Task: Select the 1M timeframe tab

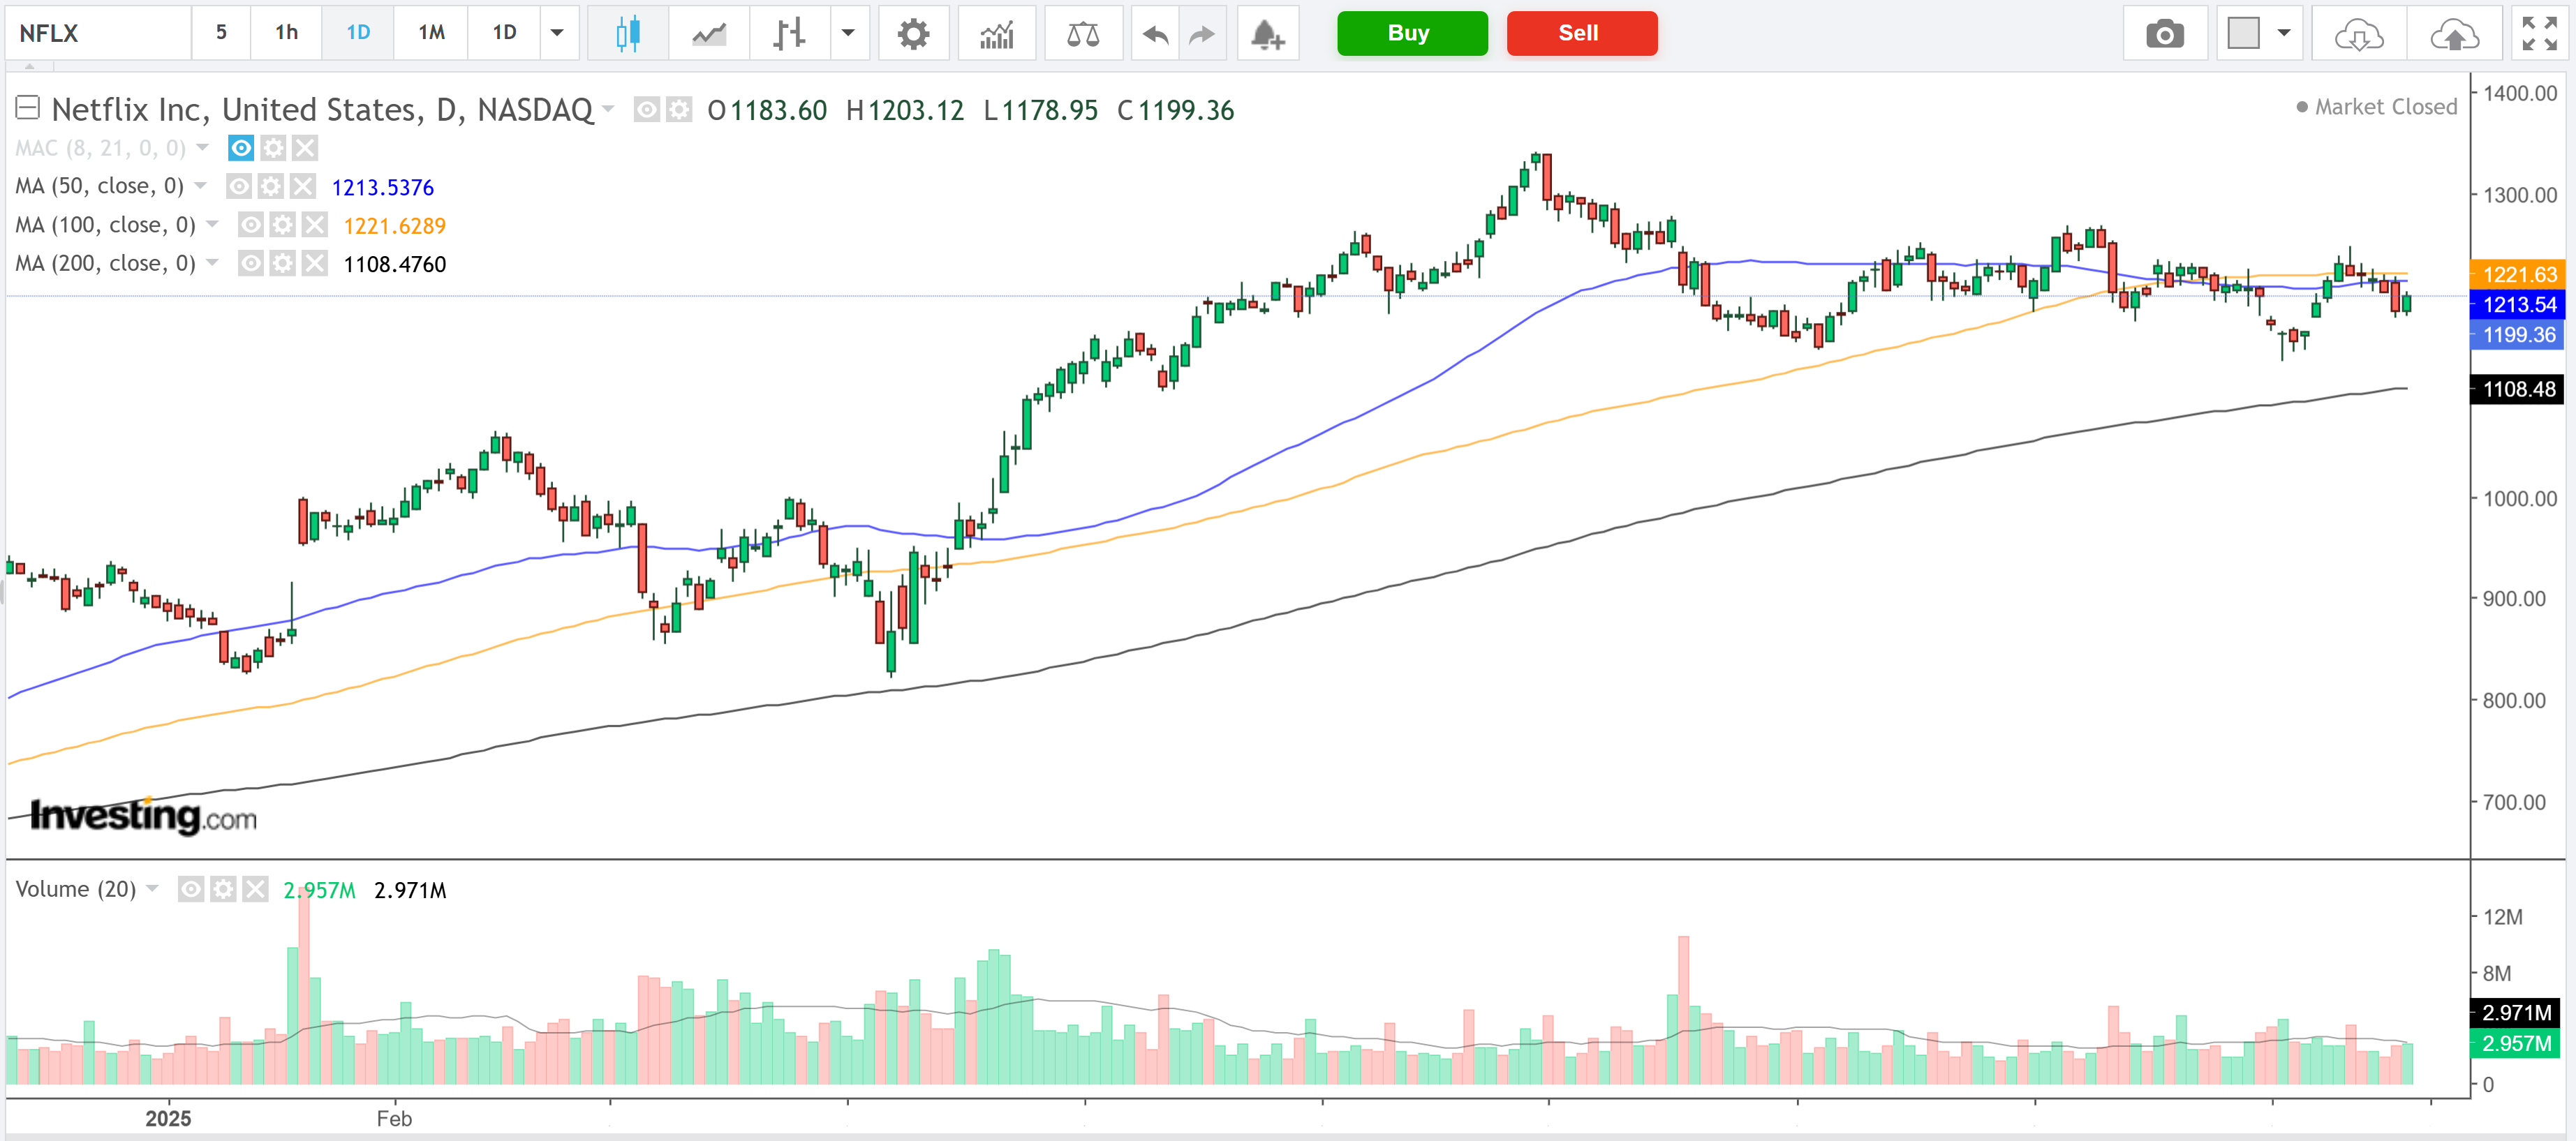Action: click(431, 33)
